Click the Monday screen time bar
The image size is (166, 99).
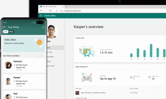pos(158,53)
